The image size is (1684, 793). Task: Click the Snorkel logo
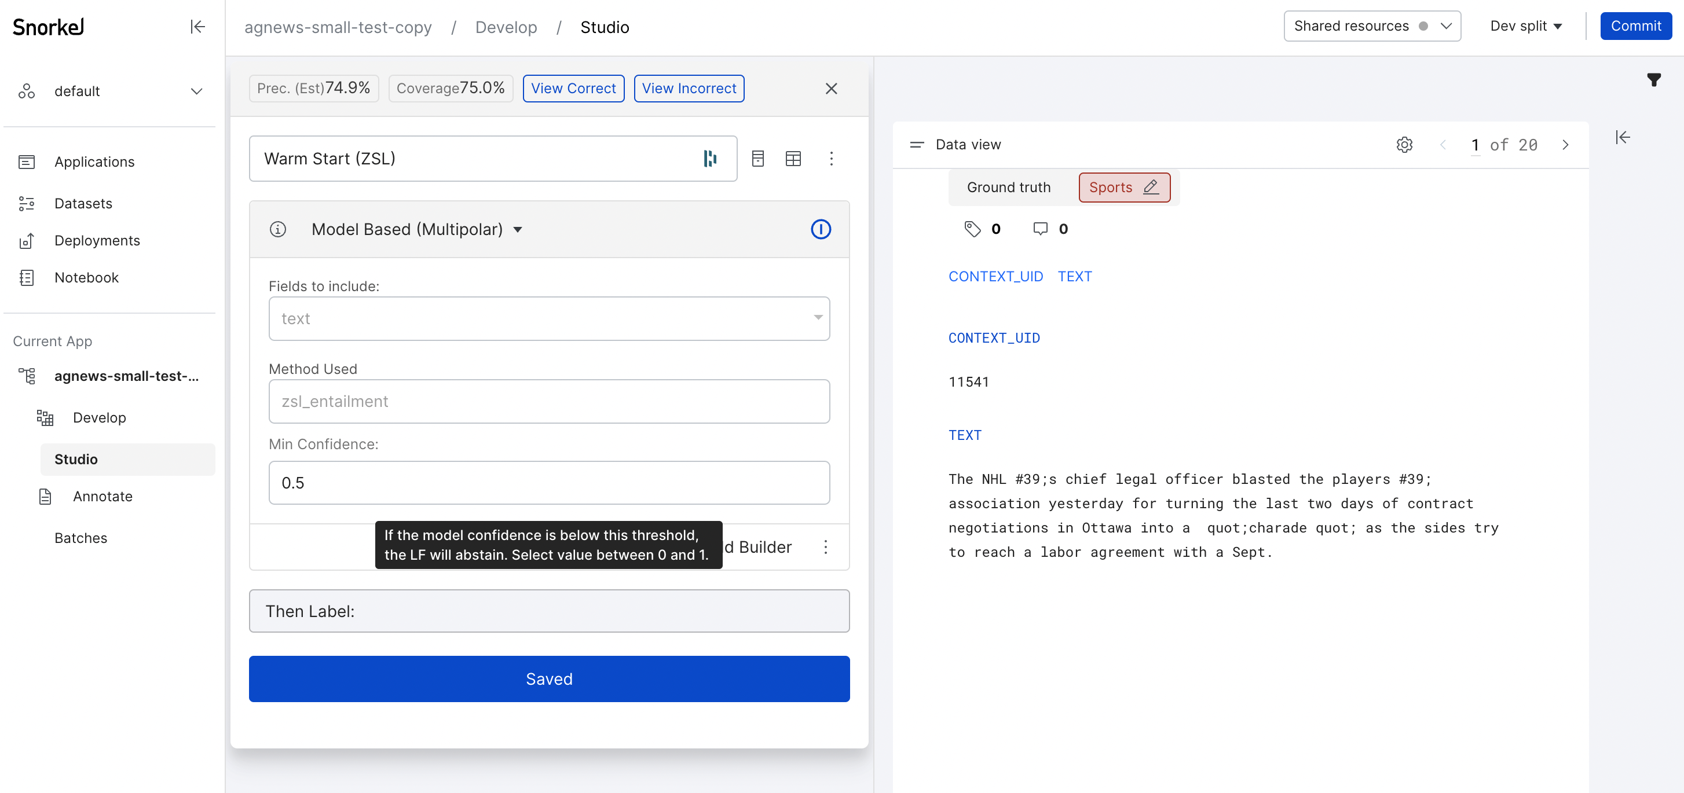[49, 27]
